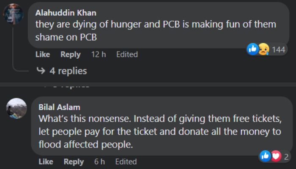Click the red heart reaction icon
The image size is (296, 169).
tap(276, 157)
